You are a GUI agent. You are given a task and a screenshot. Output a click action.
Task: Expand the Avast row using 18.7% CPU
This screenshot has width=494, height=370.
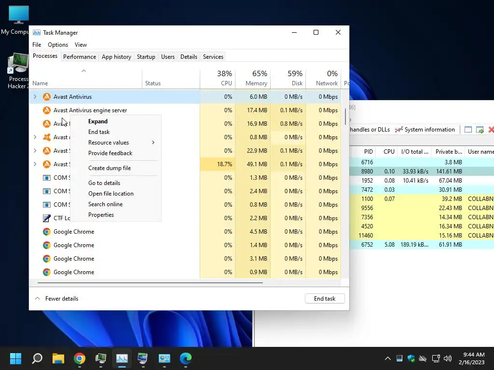coord(35,164)
